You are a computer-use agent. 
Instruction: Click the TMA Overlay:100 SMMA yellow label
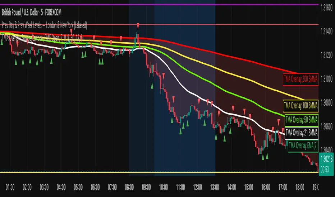[300, 106]
